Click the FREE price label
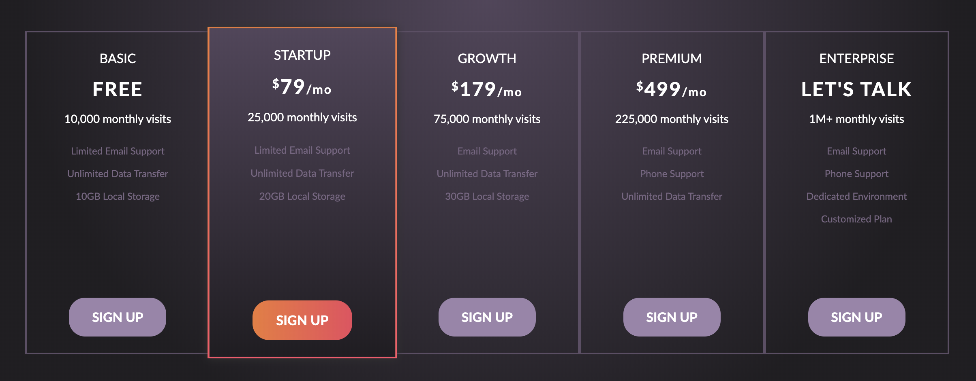This screenshot has width=976, height=381. (118, 89)
